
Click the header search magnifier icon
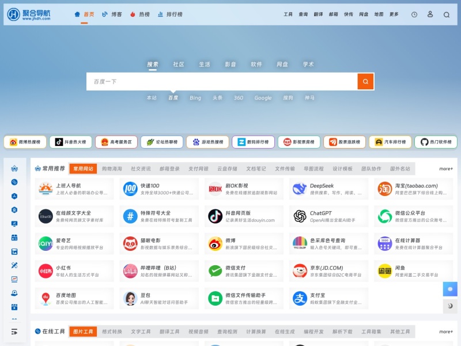446,14
